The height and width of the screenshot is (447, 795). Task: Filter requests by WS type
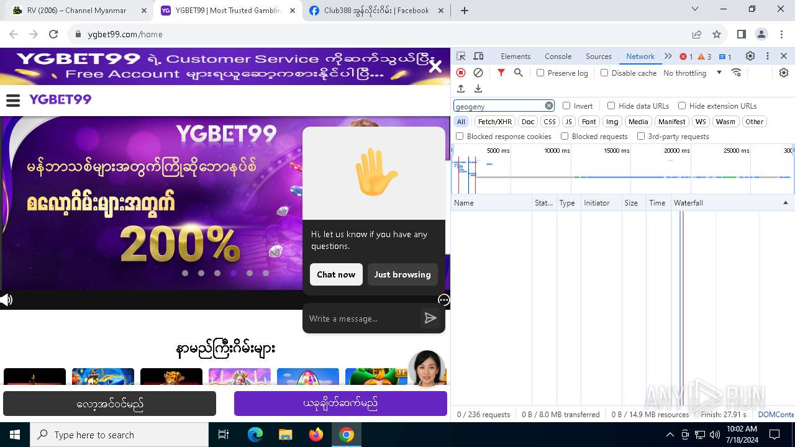(x=701, y=122)
